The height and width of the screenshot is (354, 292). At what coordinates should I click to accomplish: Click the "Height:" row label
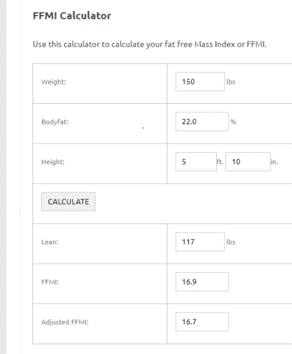tap(53, 162)
